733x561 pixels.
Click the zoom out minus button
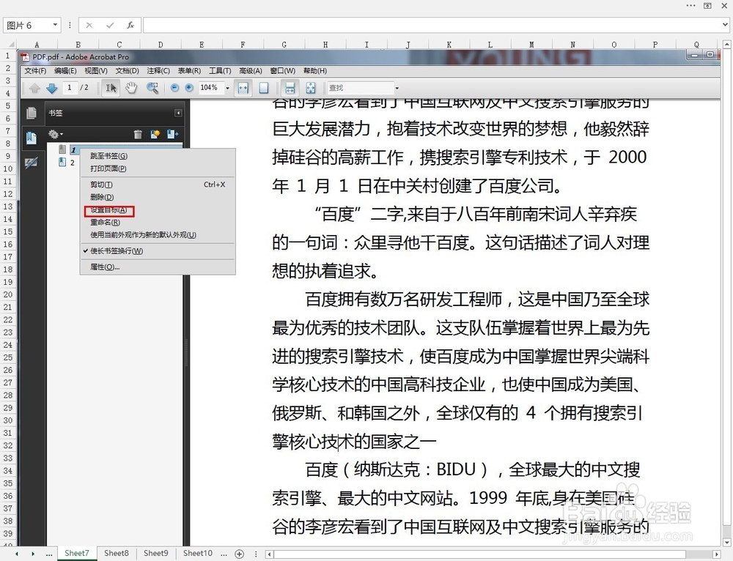coord(174,88)
